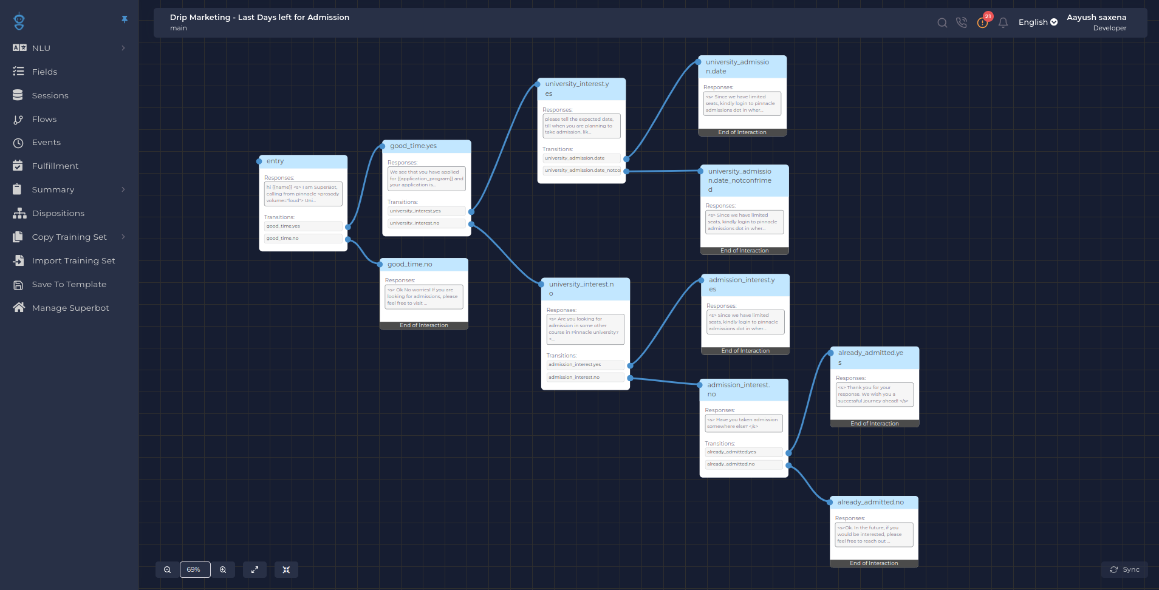Expand Copy Training Set submenu

[x=123, y=237]
